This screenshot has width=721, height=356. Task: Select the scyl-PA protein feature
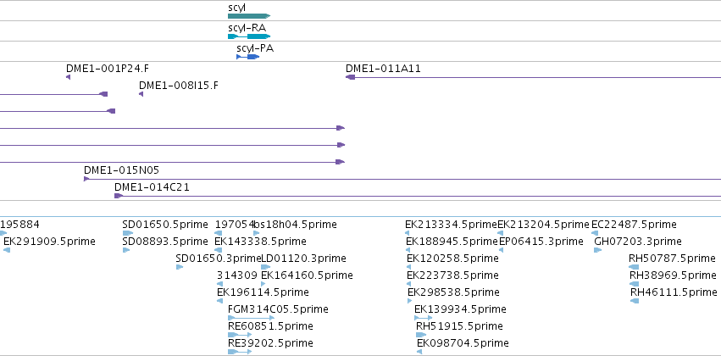pyautogui.click(x=248, y=57)
